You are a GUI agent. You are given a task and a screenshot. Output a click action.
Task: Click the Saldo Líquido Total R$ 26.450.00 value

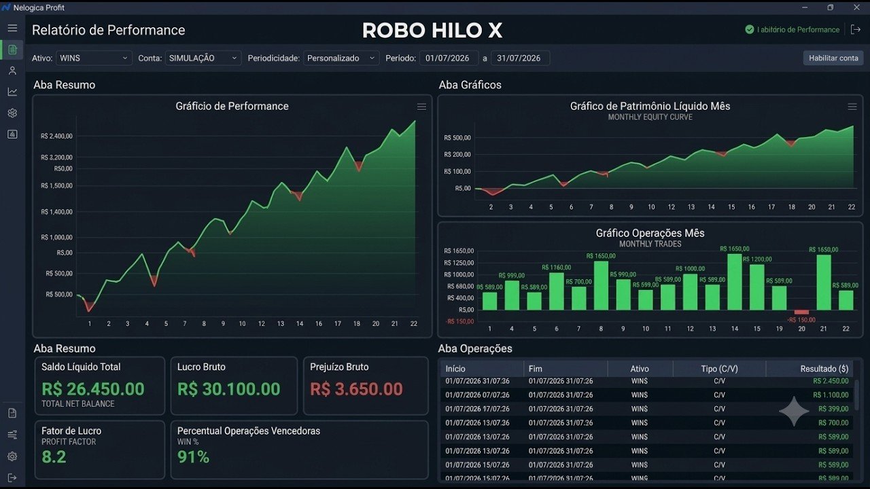point(93,389)
